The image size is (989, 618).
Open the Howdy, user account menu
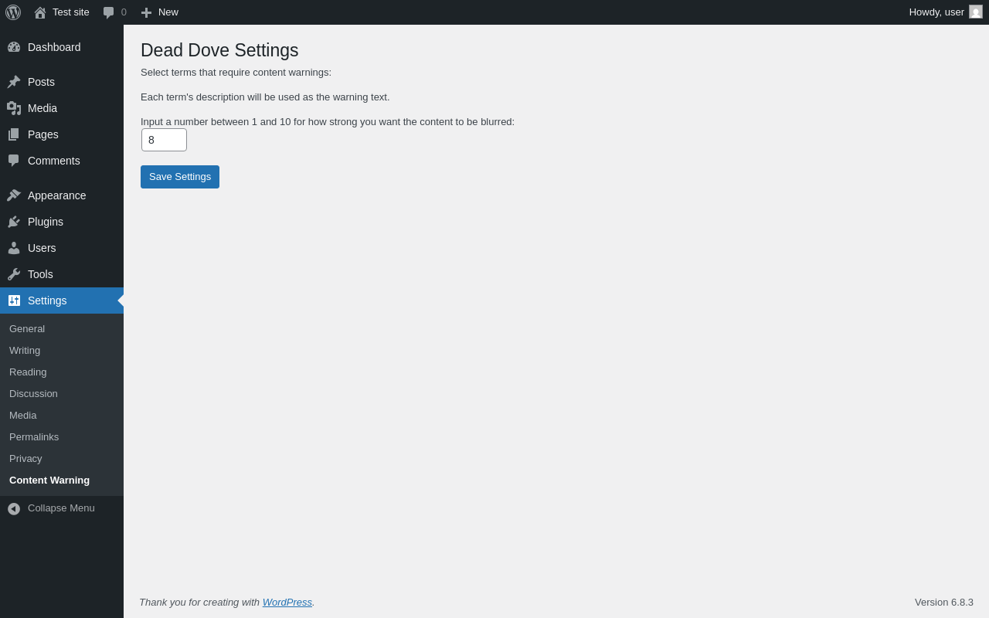[945, 12]
